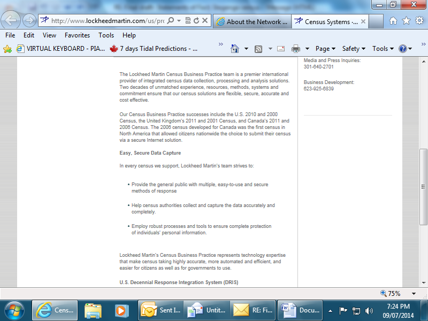Image resolution: width=428 pixels, height=321 pixels.
Task: Click the search magnifier in the address bar
Action: 171,20
